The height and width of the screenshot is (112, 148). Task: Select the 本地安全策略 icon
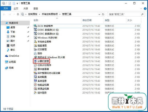tap(35, 41)
